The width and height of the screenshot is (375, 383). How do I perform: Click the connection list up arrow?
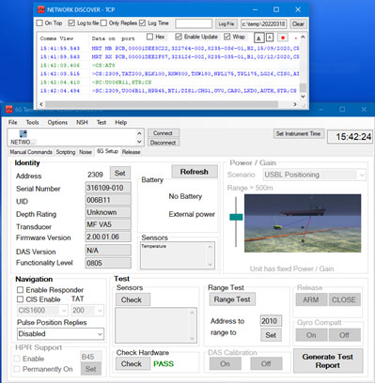click(139, 133)
